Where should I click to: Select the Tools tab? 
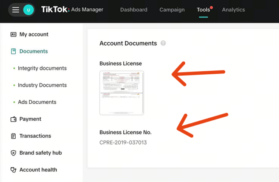click(204, 10)
